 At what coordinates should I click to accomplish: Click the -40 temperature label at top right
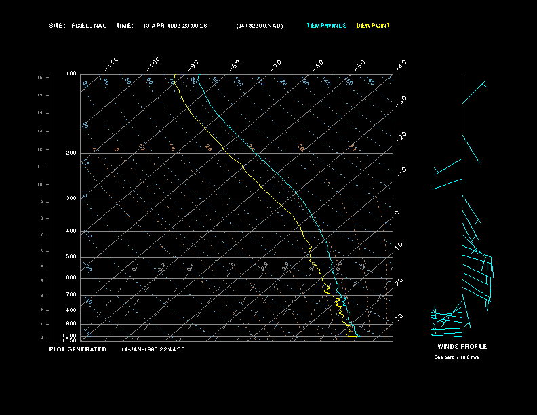401,64
